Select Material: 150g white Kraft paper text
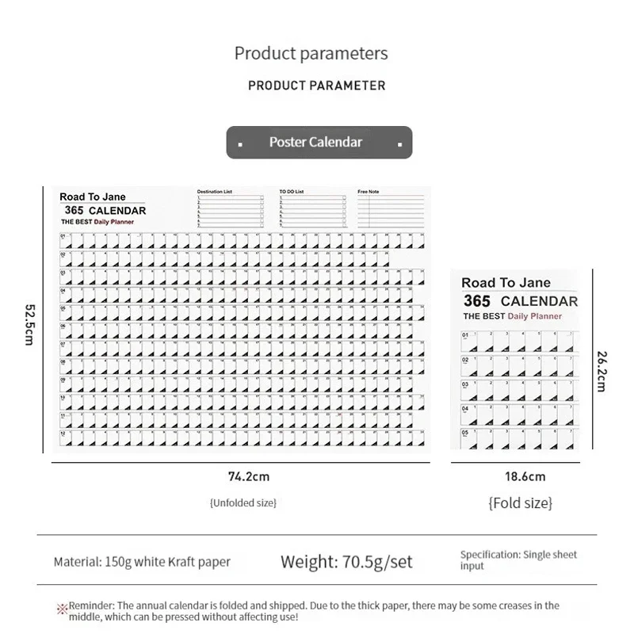This screenshot has width=634, height=634. coord(142,562)
